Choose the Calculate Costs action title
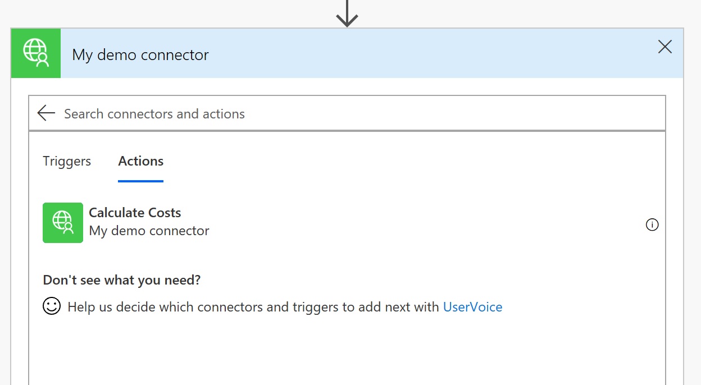 point(135,213)
